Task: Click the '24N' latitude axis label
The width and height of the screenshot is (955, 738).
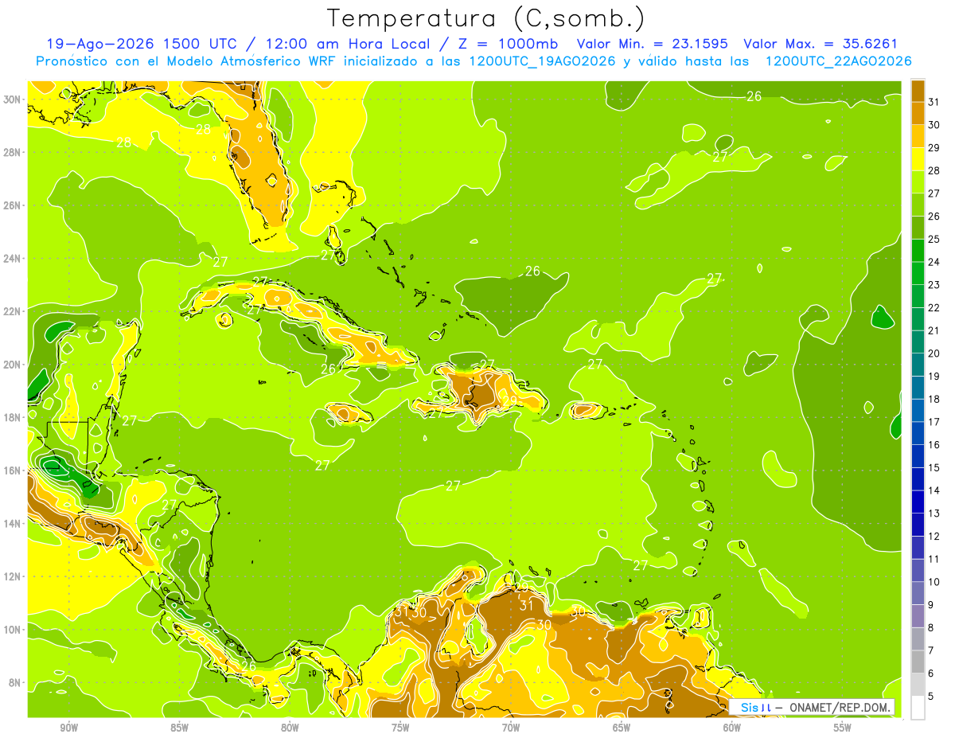Action: pos(13,259)
